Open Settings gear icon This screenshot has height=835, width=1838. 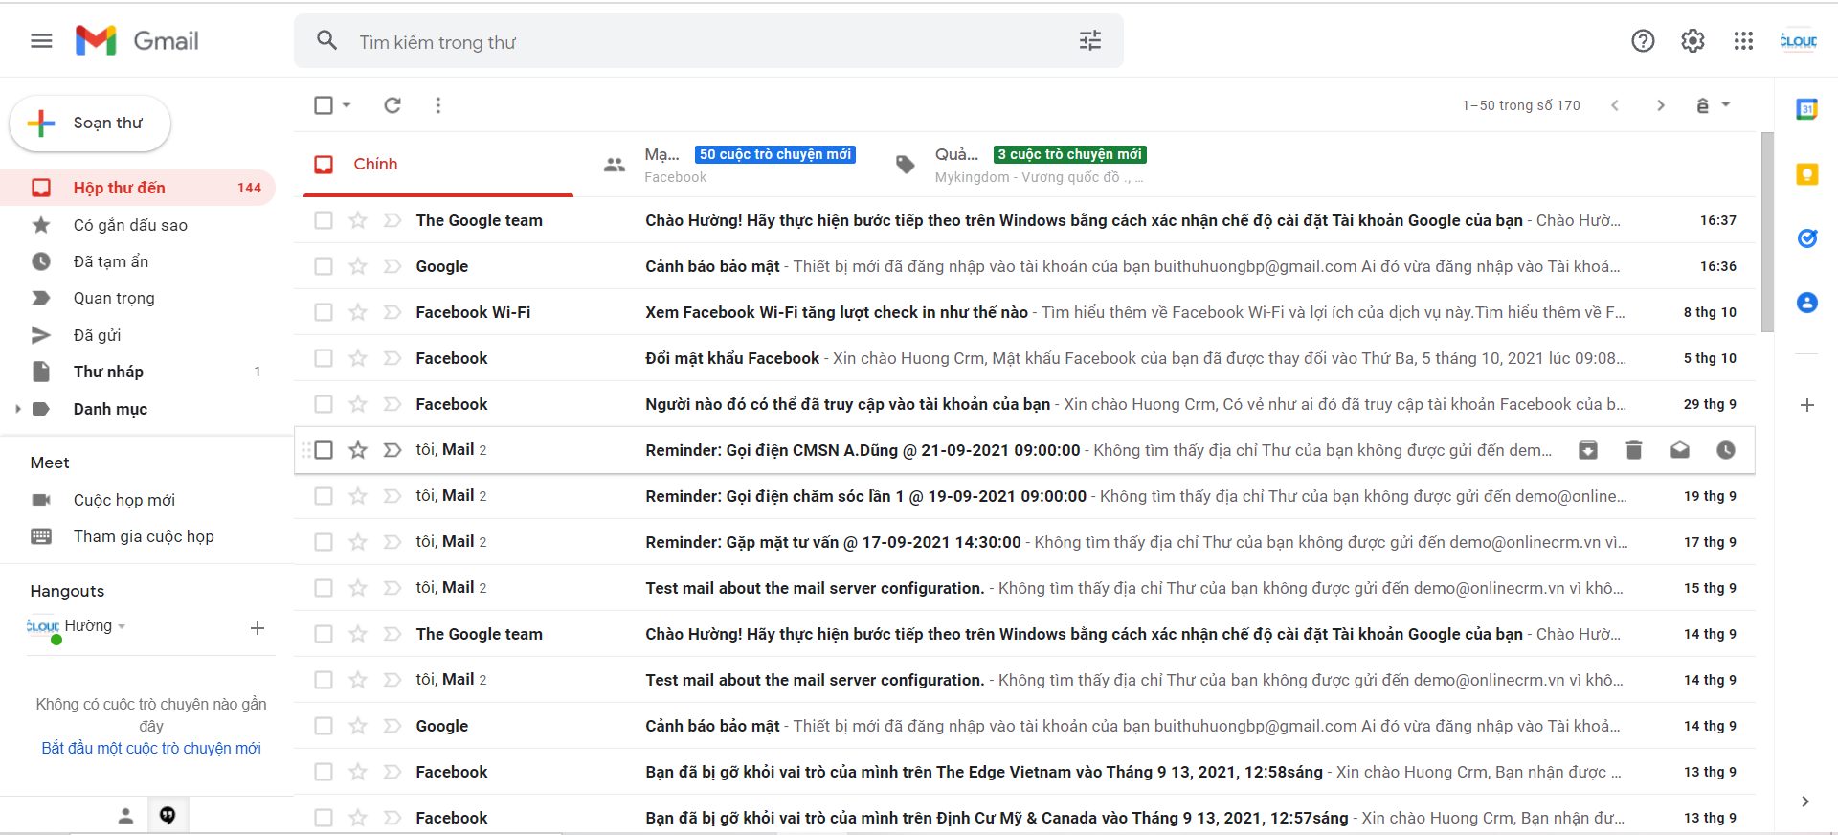(x=1692, y=40)
